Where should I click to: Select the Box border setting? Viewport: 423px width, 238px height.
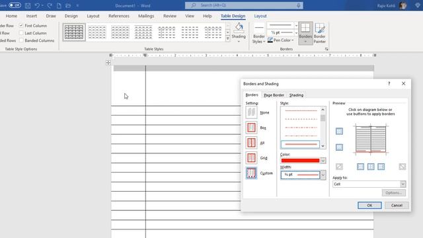[251, 128]
